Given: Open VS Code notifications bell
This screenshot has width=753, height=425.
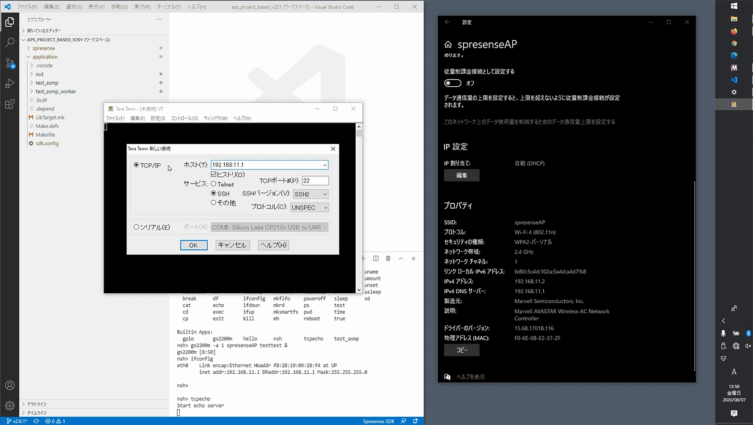Looking at the screenshot, I should (415, 421).
